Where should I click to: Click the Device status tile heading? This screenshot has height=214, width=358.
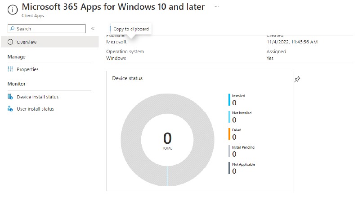point(127,78)
